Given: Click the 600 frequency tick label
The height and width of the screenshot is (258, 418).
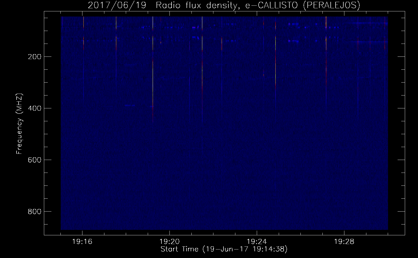Looking at the screenshot, I should coord(34,160).
